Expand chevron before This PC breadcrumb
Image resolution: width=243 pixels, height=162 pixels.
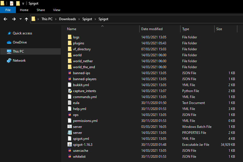pos(38,19)
